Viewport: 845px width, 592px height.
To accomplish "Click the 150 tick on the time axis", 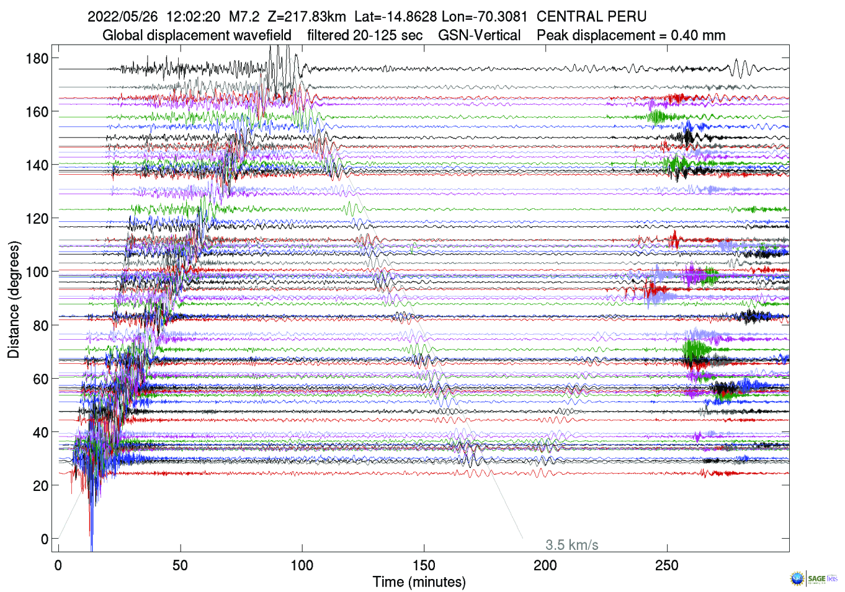I will (x=424, y=565).
